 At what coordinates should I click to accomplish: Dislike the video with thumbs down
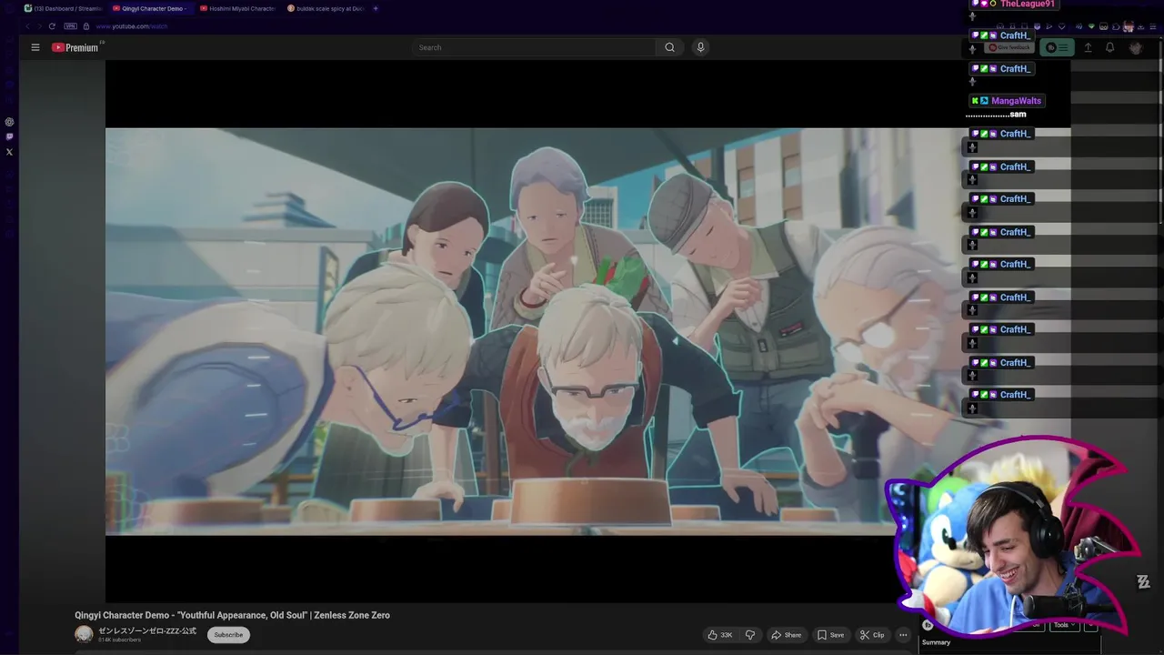pyautogui.click(x=750, y=635)
